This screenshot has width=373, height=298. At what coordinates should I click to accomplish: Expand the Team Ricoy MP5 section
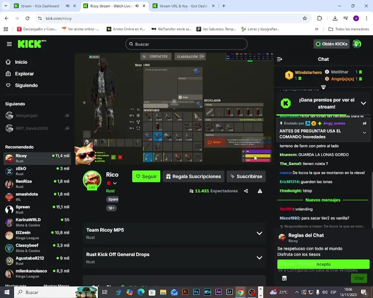click(259, 233)
